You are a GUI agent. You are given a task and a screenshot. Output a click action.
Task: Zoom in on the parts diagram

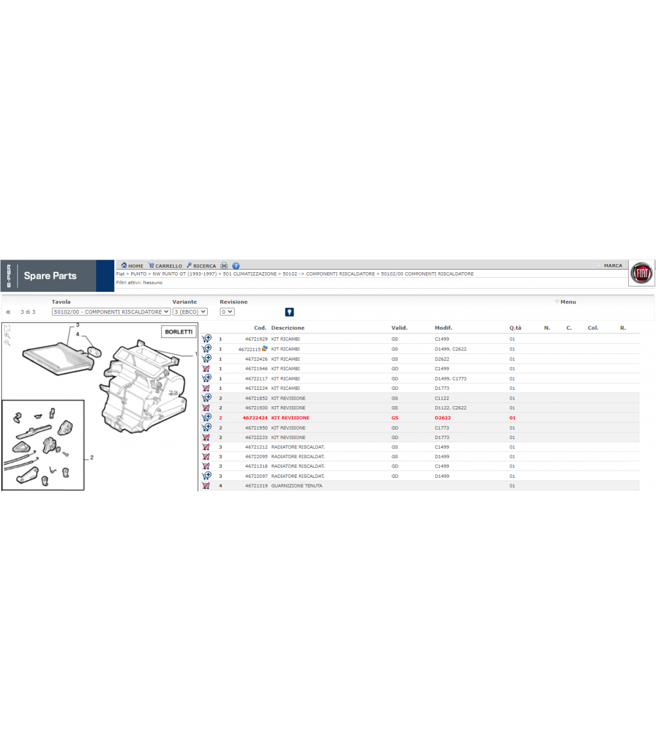pyautogui.click(x=7, y=336)
